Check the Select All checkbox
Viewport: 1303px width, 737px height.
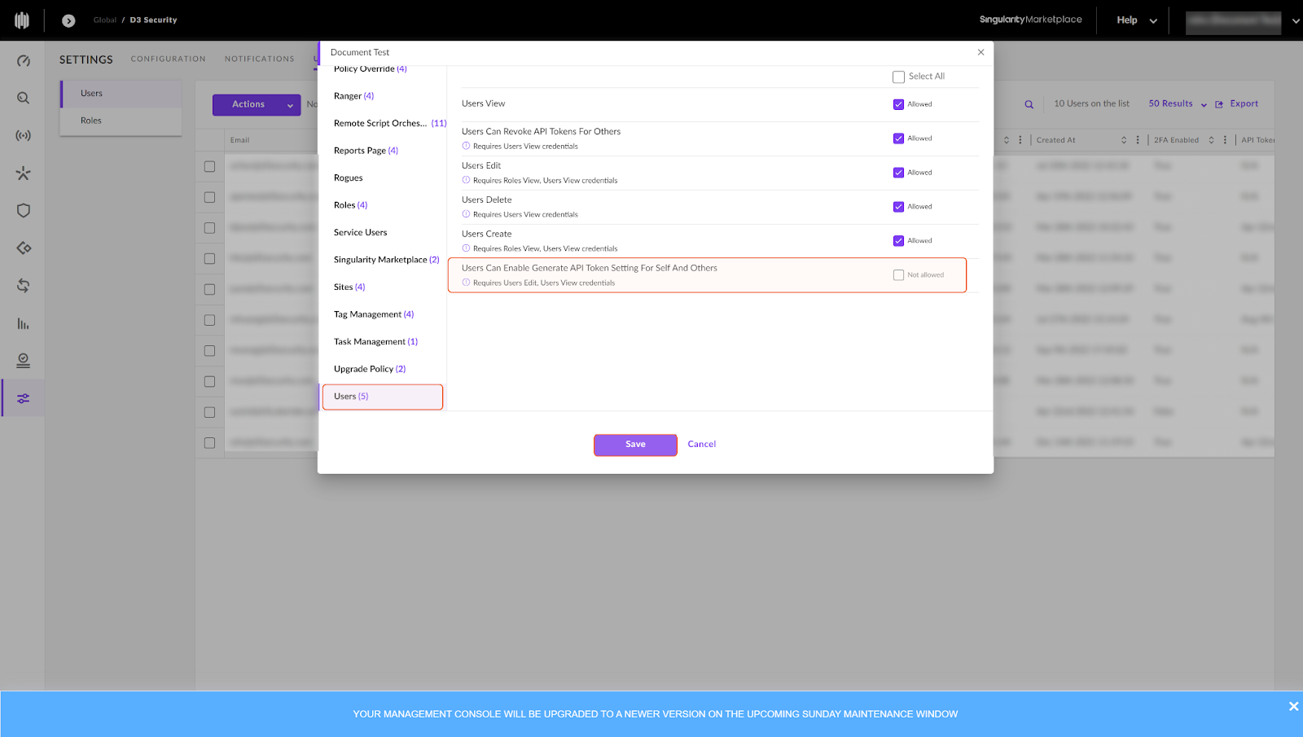click(x=898, y=77)
